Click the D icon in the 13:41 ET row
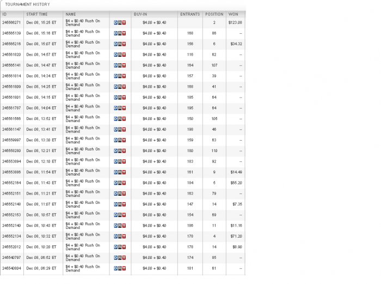381x284 pixels. pos(115,130)
